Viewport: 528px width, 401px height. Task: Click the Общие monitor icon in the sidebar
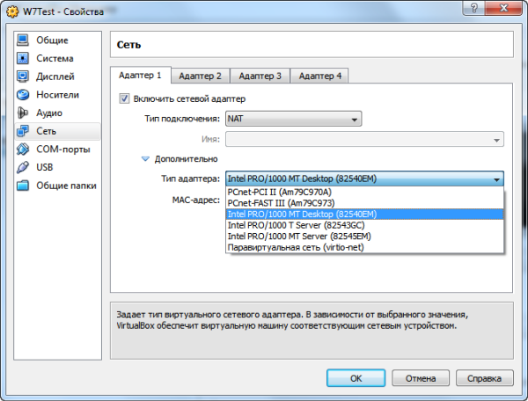[x=23, y=40]
